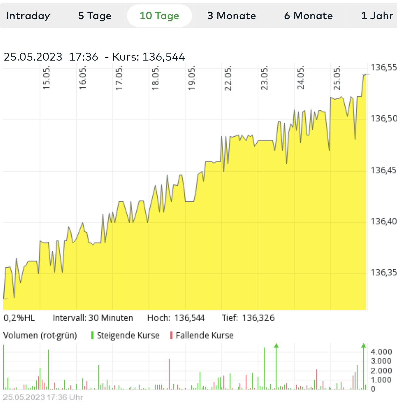
Task: Click the Tief: 136,326 value
Action: [x=248, y=318]
